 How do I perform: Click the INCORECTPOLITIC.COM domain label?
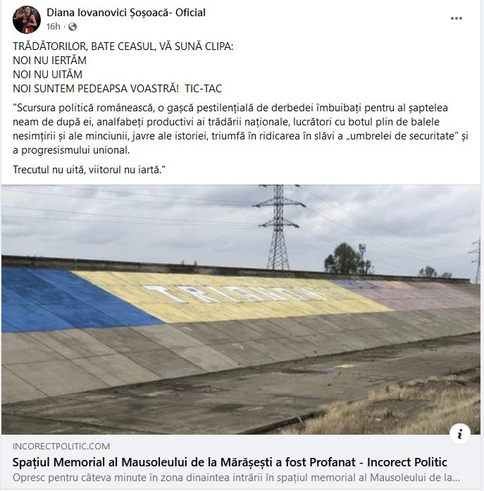pos(61,446)
